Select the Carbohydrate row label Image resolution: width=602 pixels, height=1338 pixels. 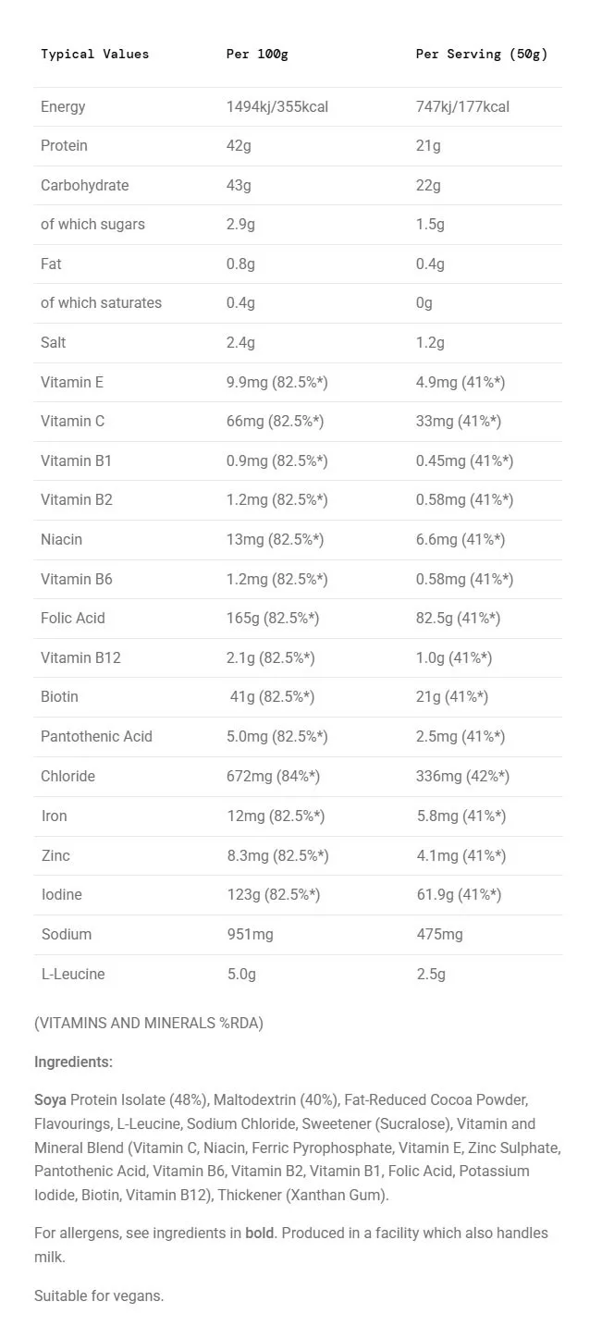point(85,186)
